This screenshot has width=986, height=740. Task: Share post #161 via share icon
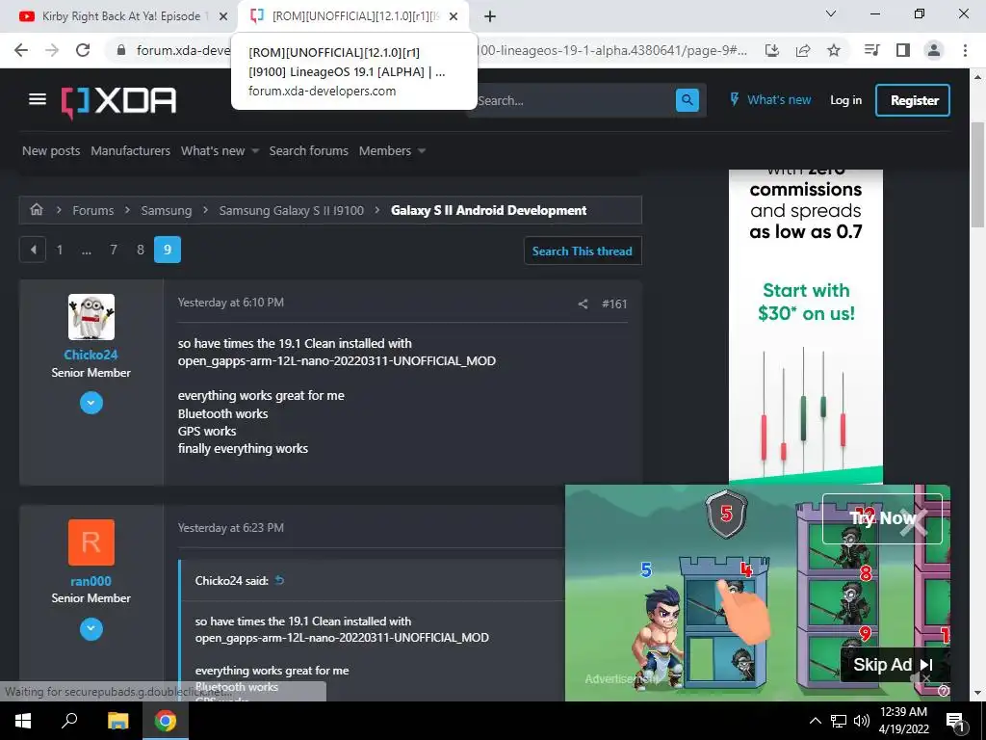583,304
